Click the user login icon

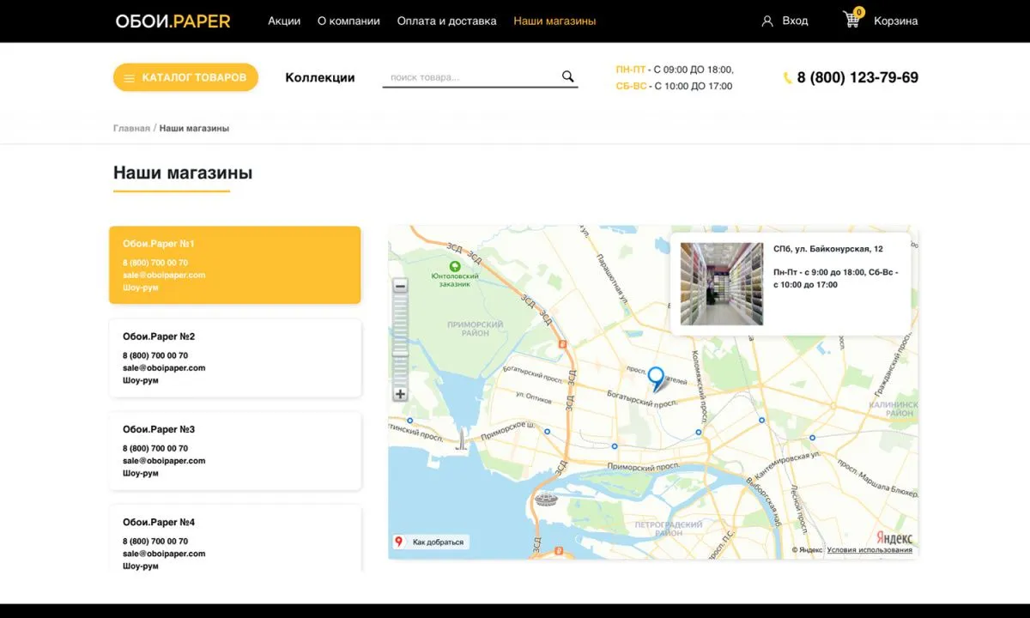(767, 21)
